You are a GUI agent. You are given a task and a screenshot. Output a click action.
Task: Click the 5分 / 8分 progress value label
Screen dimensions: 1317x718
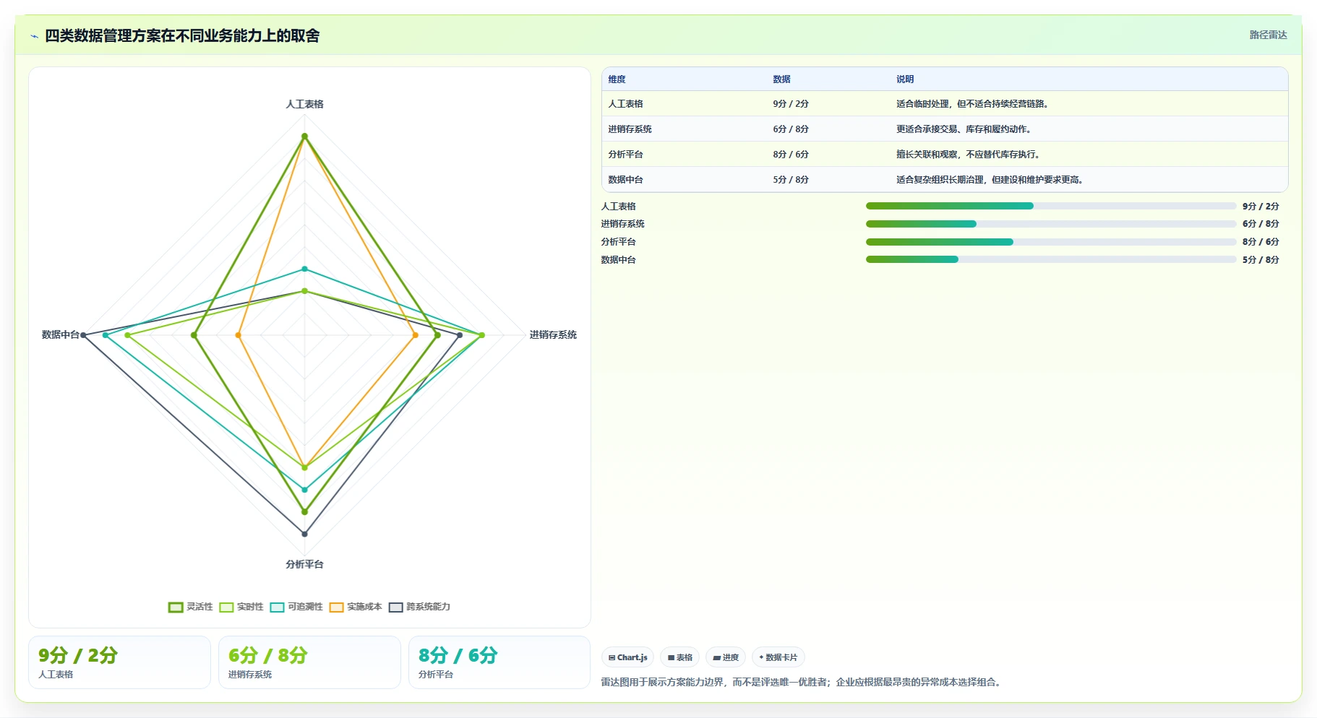click(x=1261, y=259)
